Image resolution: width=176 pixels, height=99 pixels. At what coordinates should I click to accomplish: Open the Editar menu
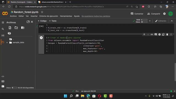[x=21, y=16]
